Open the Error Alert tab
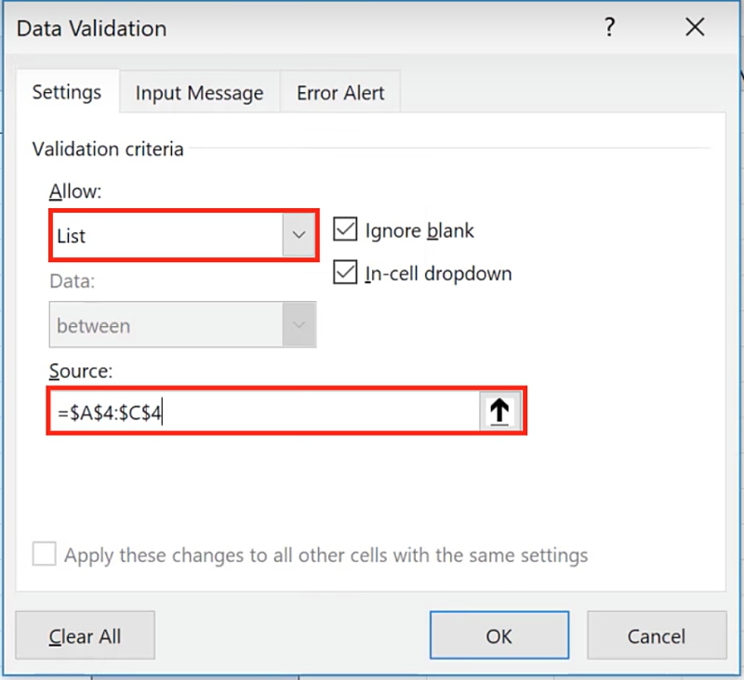The height and width of the screenshot is (680, 744). click(x=340, y=93)
